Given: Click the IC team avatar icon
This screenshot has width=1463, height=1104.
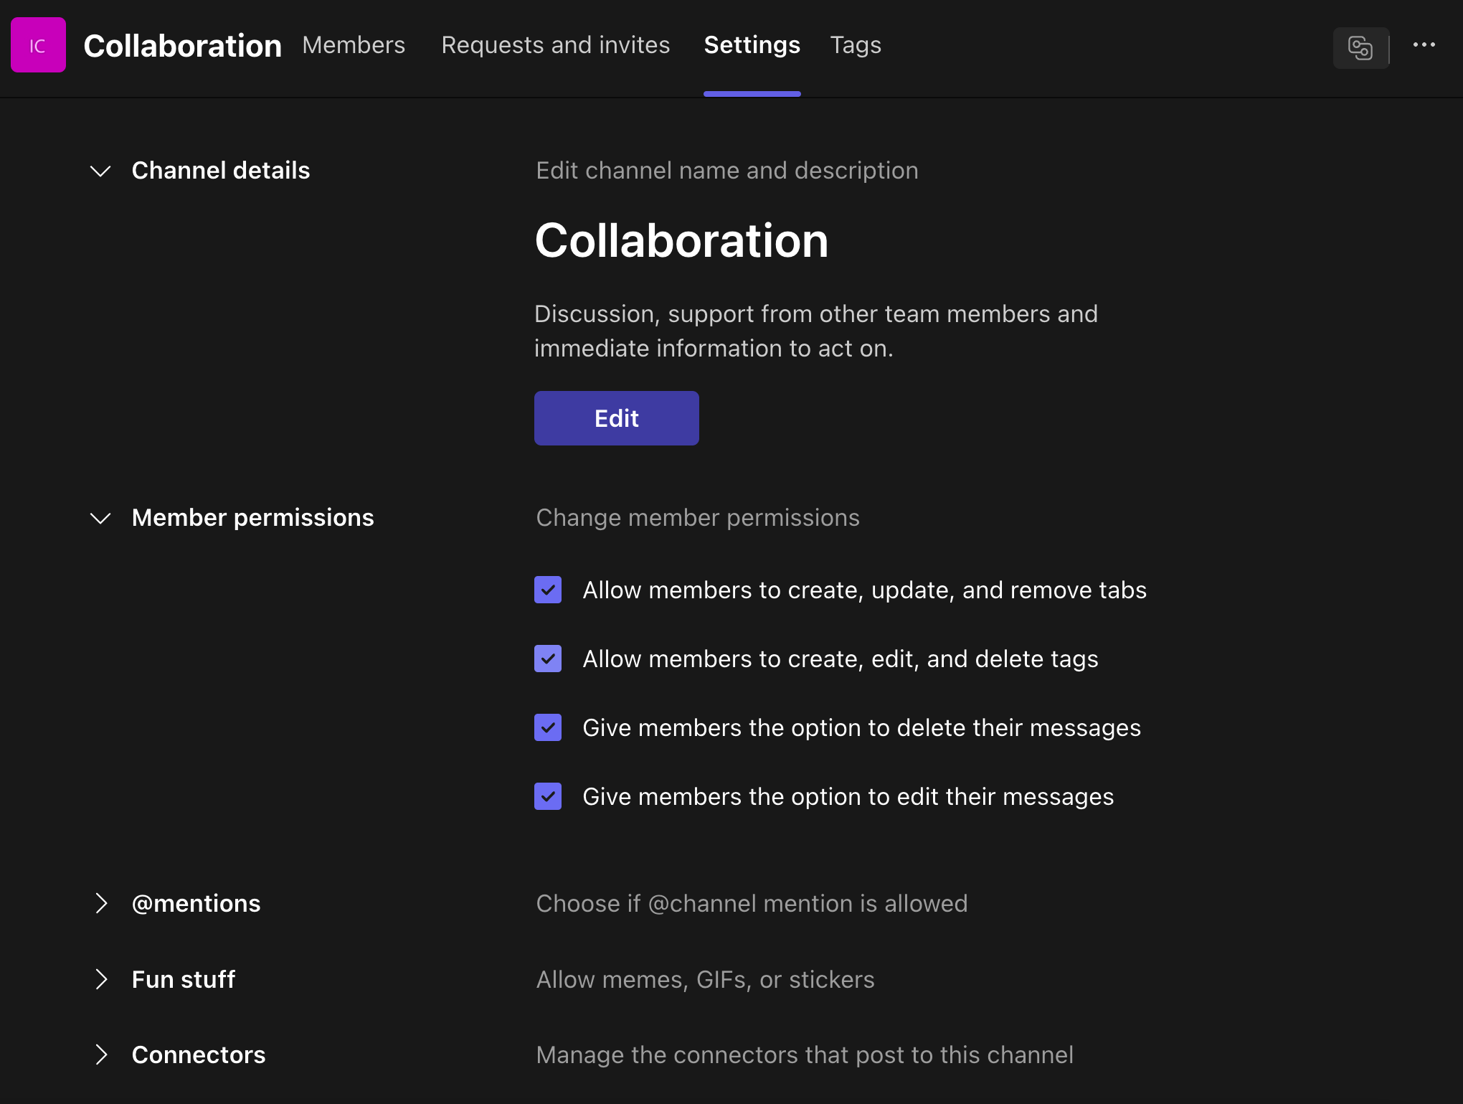Looking at the screenshot, I should coord(38,45).
